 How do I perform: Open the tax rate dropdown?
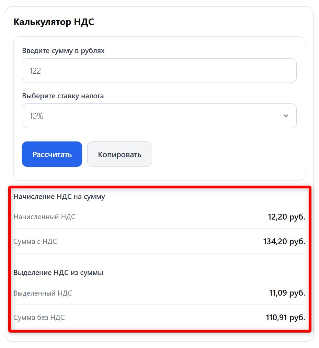pyautogui.click(x=159, y=116)
